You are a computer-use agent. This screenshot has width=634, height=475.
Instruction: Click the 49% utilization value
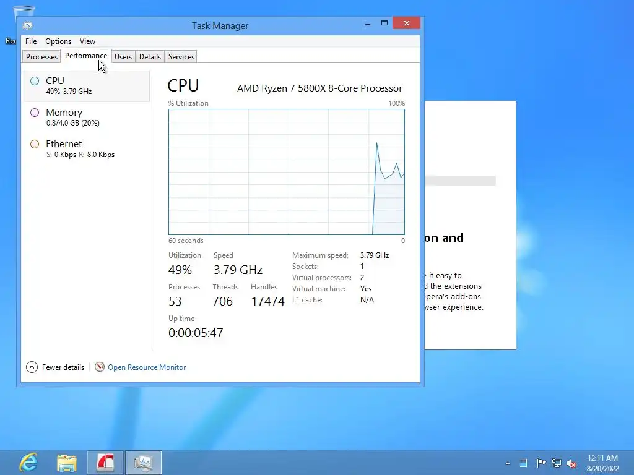[x=180, y=270]
